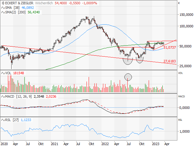Click the 25,0000 price axis label
Image resolution: width=195 pixels, height=146 pixels.
point(185,66)
